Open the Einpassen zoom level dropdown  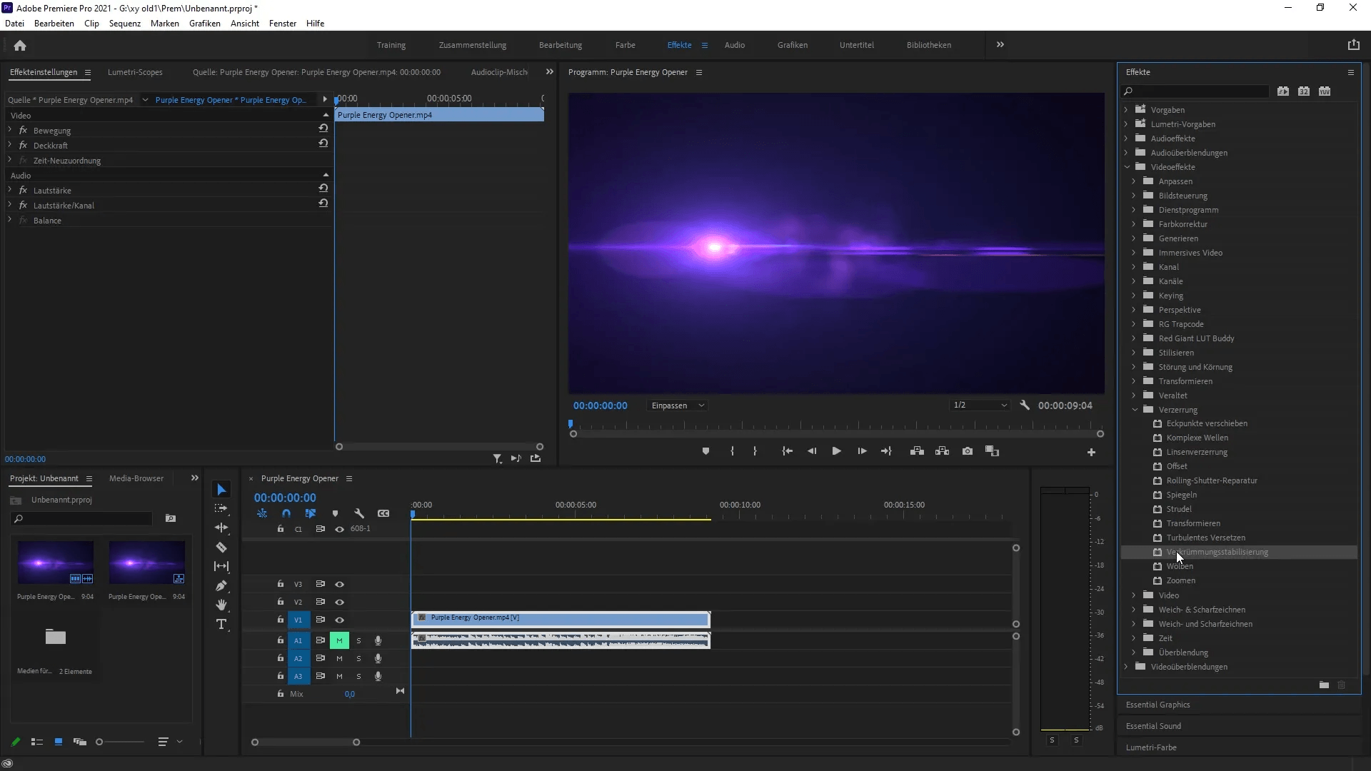[x=678, y=405]
